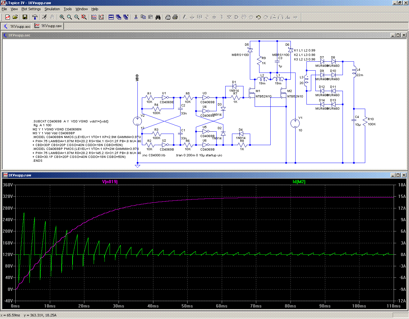Viewport: 409px width, 319px height.
Task: Click the New Schematic icon
Action: tap(8, 17)
